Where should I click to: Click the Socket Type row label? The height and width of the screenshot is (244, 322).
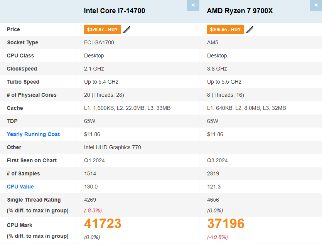(x=23, y=42)
